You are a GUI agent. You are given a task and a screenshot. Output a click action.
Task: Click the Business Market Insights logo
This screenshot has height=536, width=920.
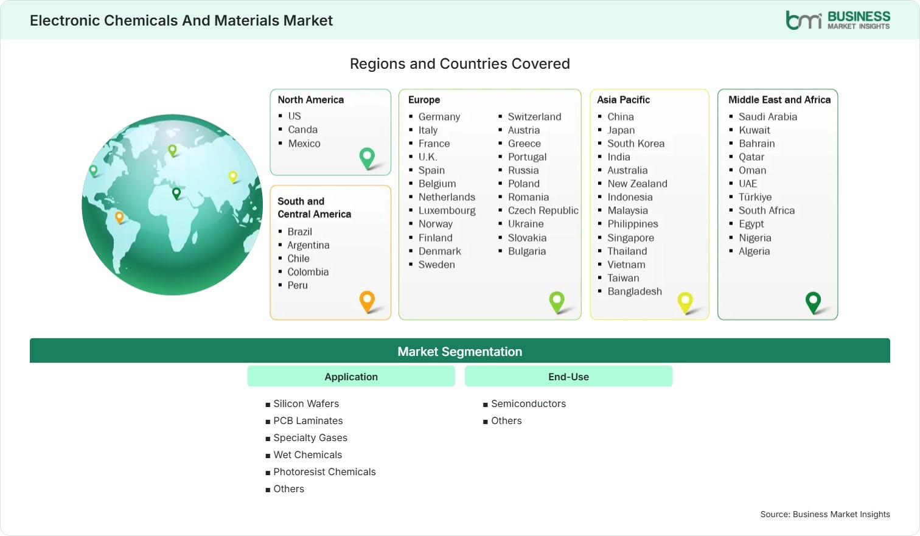pyautogui.click(x=838, y=20)
